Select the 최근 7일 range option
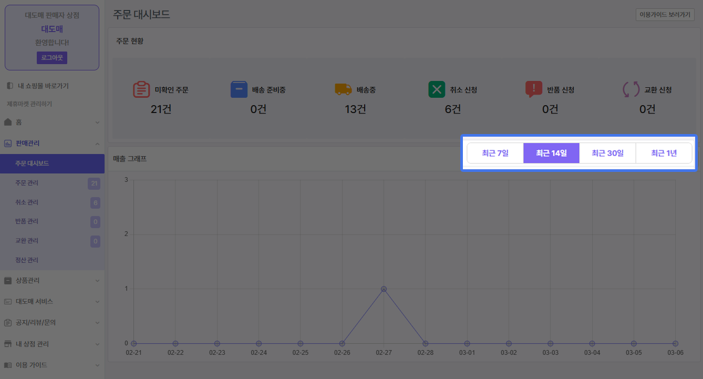Screen dimensions: 703x379 pos(495,153)
